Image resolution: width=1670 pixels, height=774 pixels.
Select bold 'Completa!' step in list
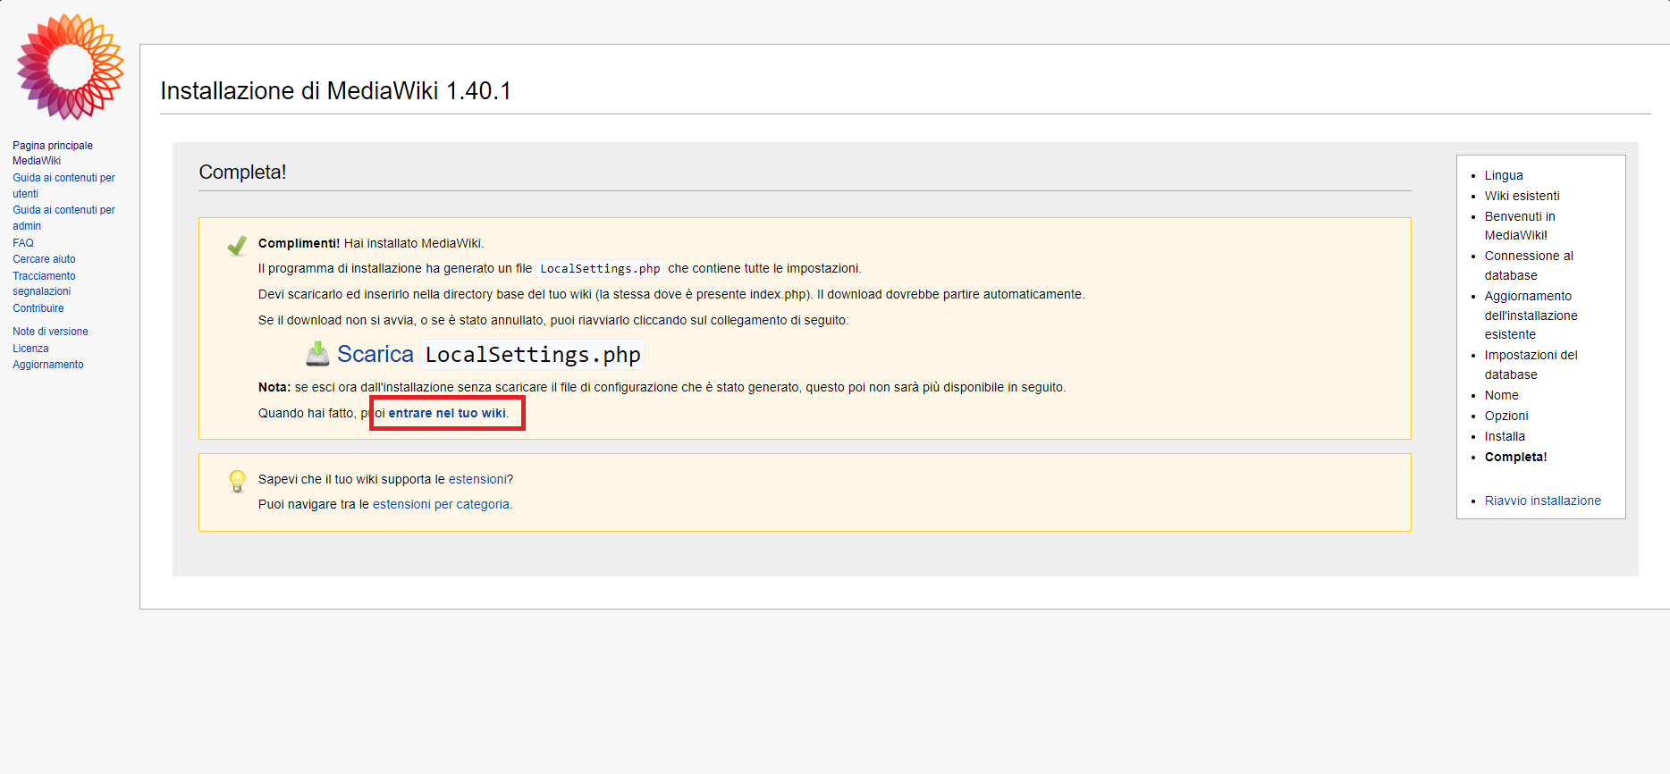[1515, 457]
